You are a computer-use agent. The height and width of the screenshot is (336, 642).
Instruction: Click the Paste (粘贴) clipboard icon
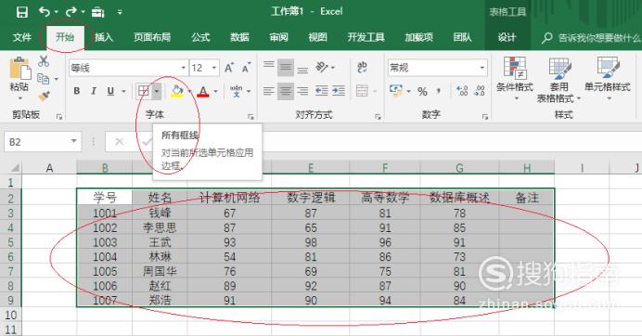[x=19, y=68]
